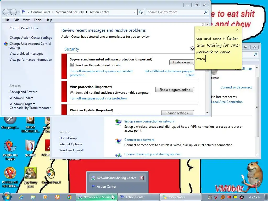Open Internet Options link

(x=71, y=144)
